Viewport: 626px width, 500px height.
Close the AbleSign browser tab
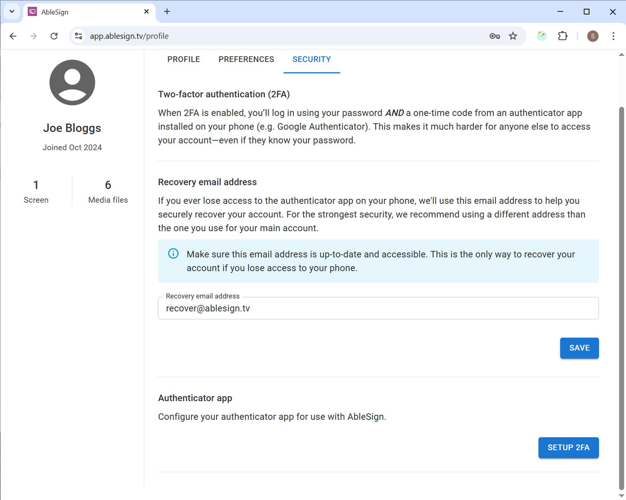pyautogui.click(x=147, y=12)
